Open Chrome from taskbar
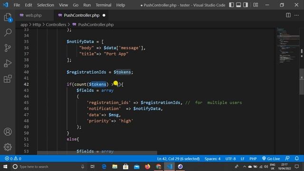 pos(159,167)
